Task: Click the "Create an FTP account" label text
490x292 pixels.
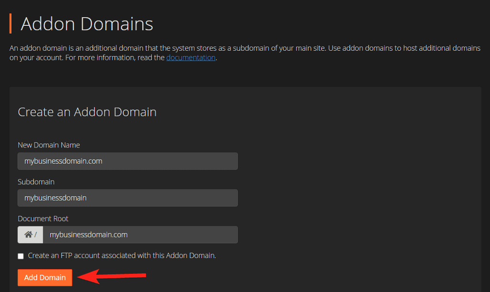Action: 122,256
